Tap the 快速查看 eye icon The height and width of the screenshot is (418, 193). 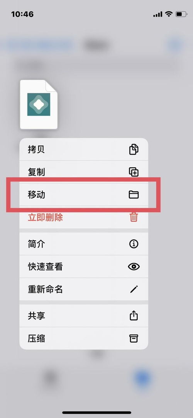[x=134, y=267]
